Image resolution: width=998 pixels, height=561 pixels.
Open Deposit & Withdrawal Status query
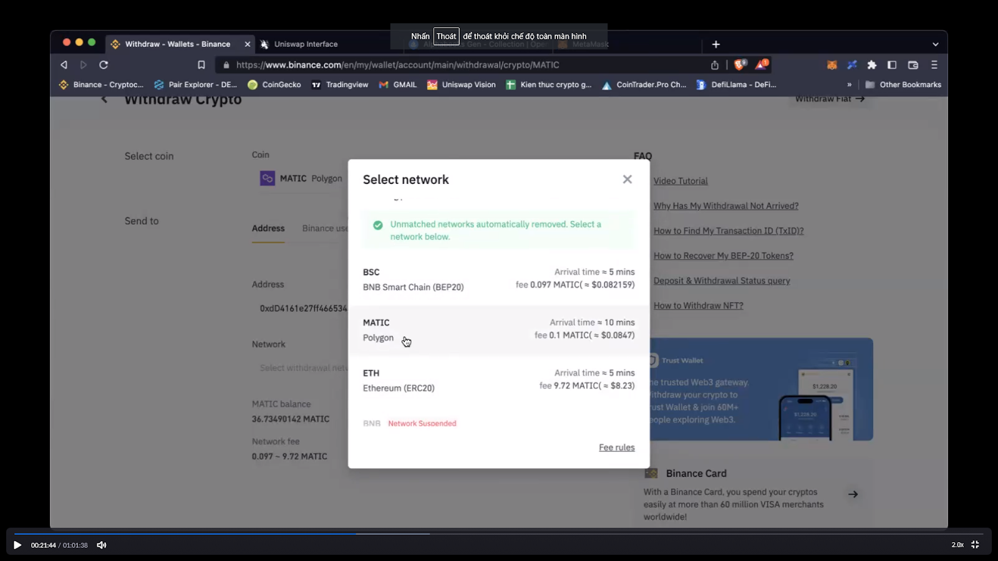point(722,280)
